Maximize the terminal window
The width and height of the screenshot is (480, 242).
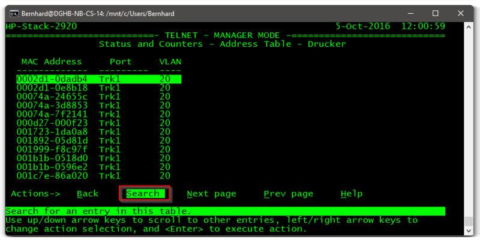click(x=435, y=13)
